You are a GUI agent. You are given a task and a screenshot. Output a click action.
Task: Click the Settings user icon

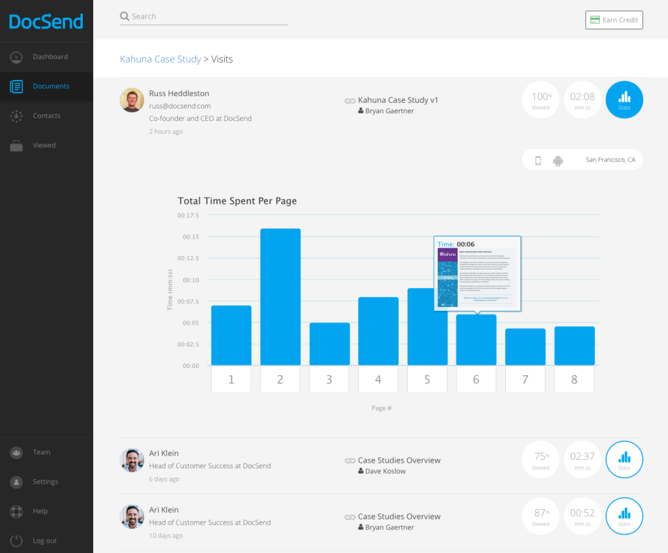tap(15, 481)
